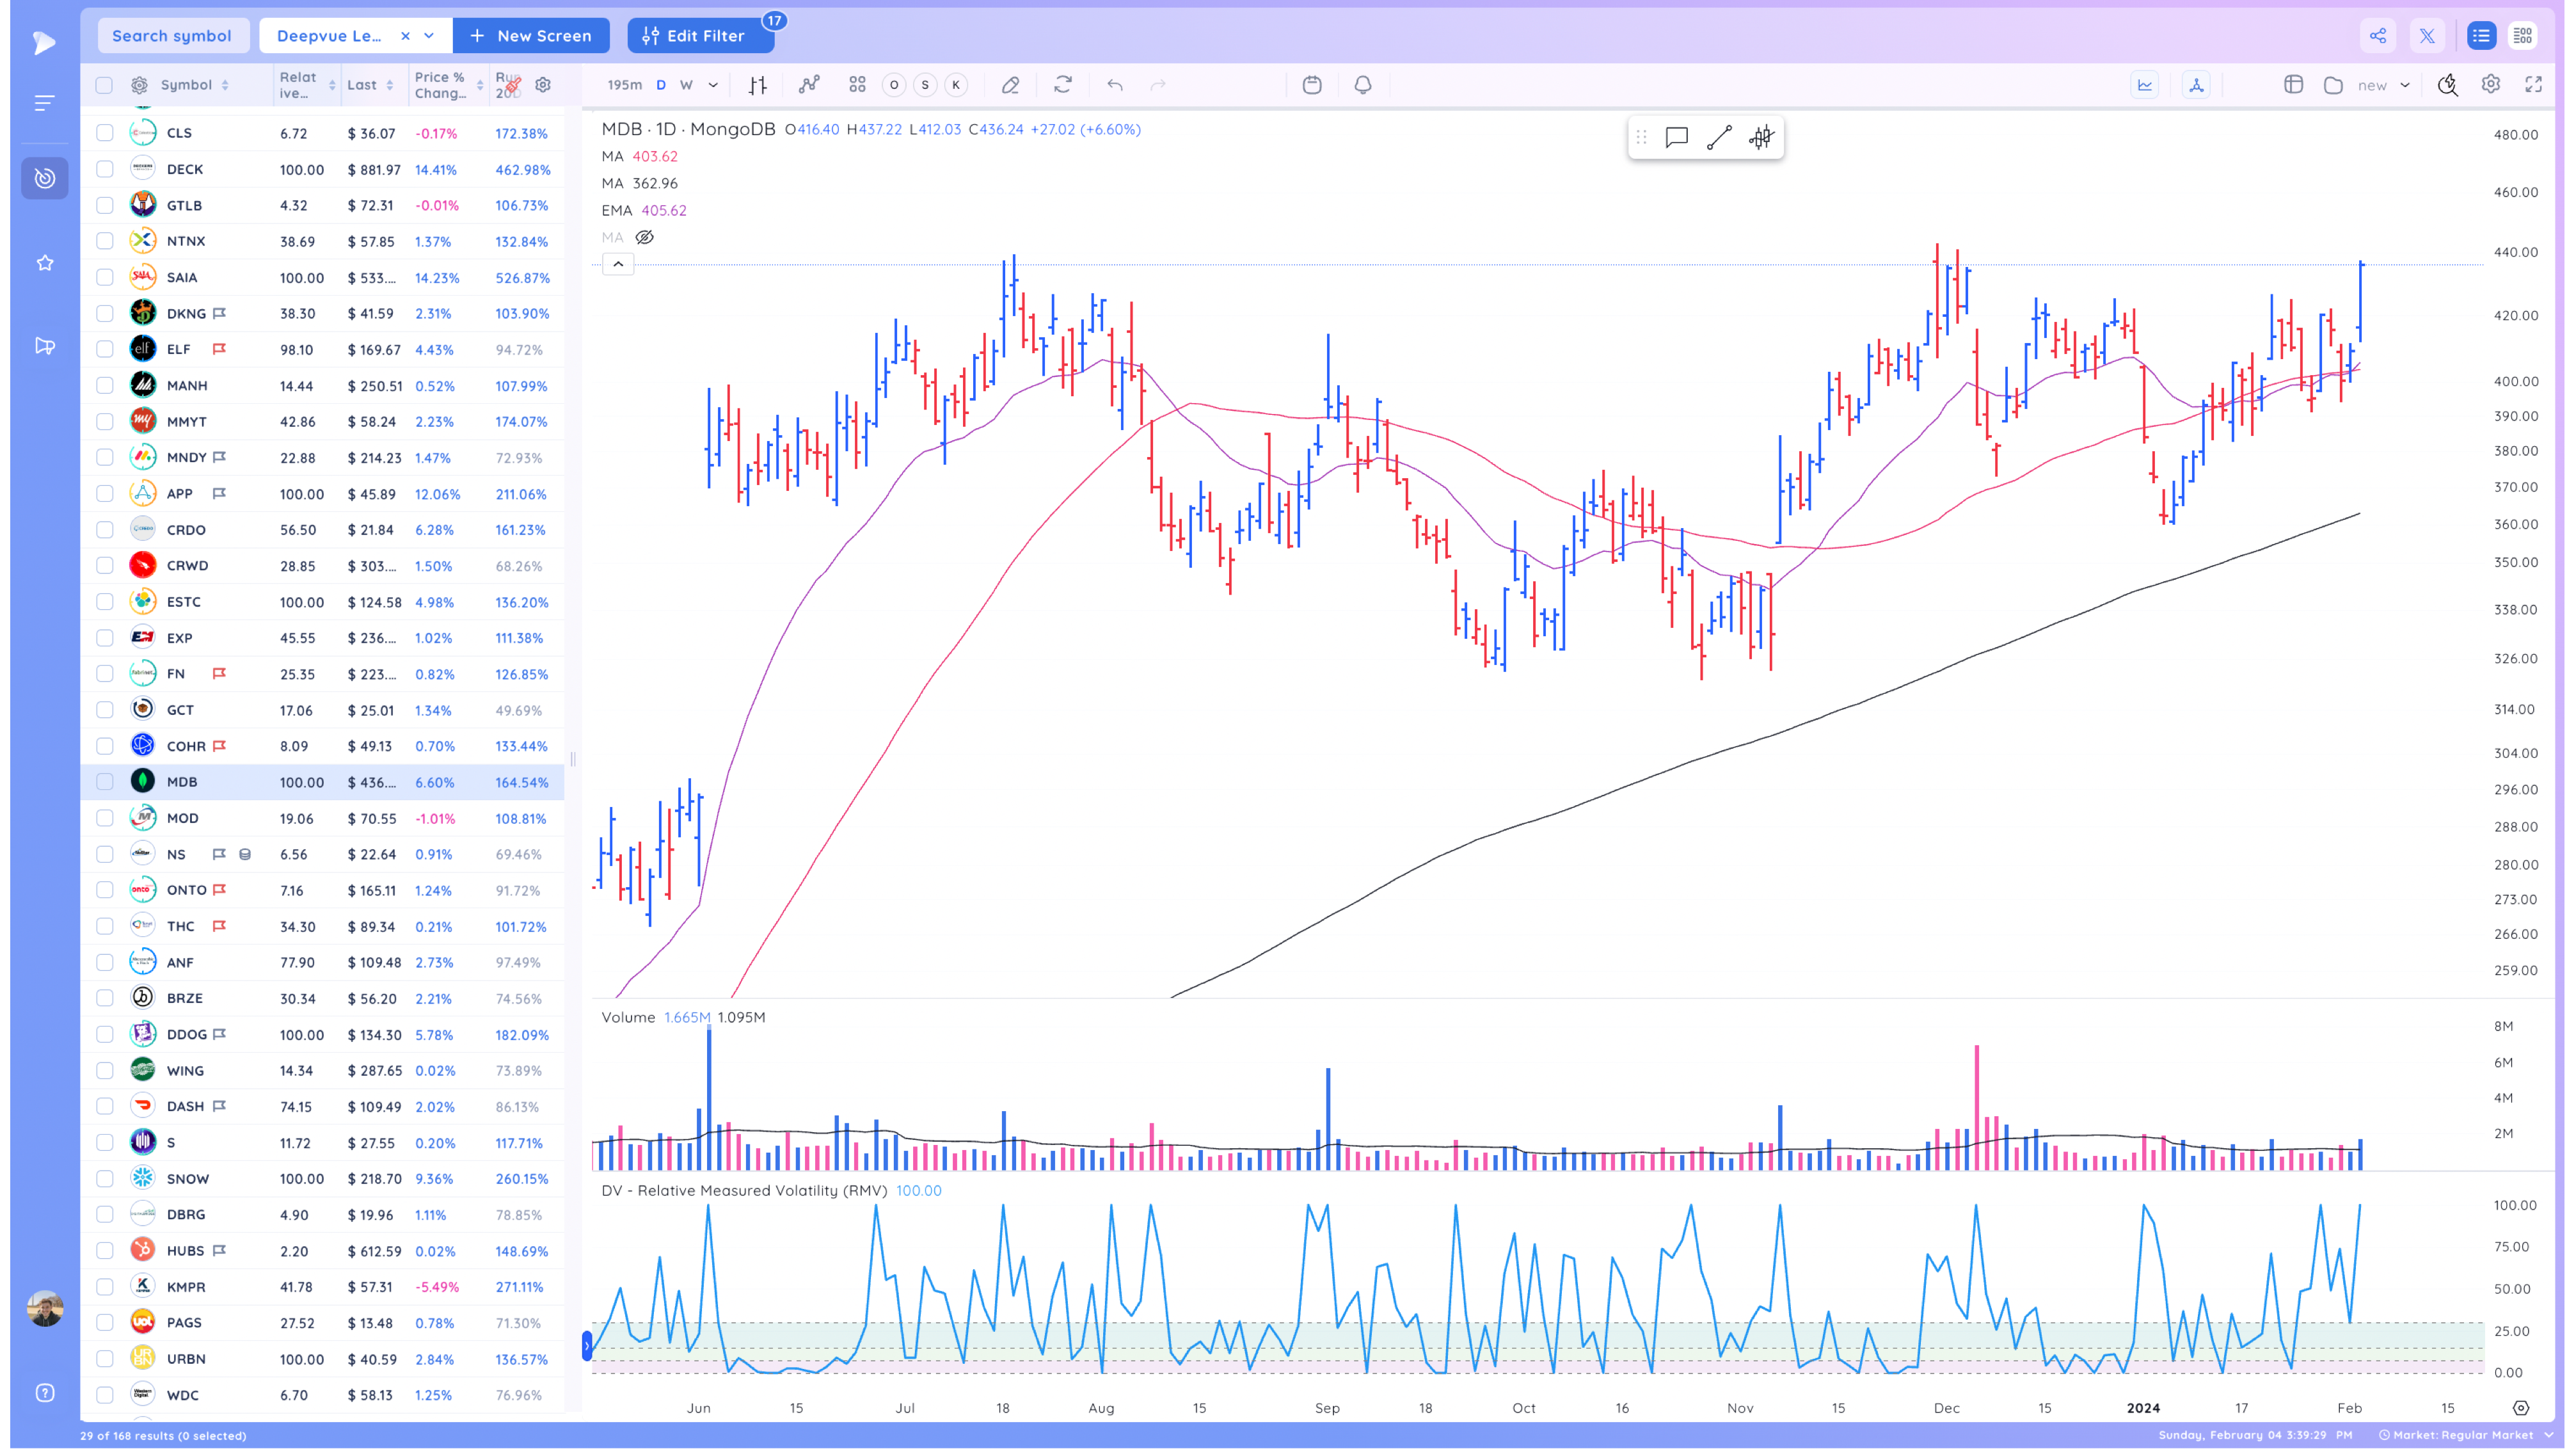Screen dimensions: 2576x1449
Task: Open the watchlist star icon in sidebar
Action: click(x=44, y=263)
